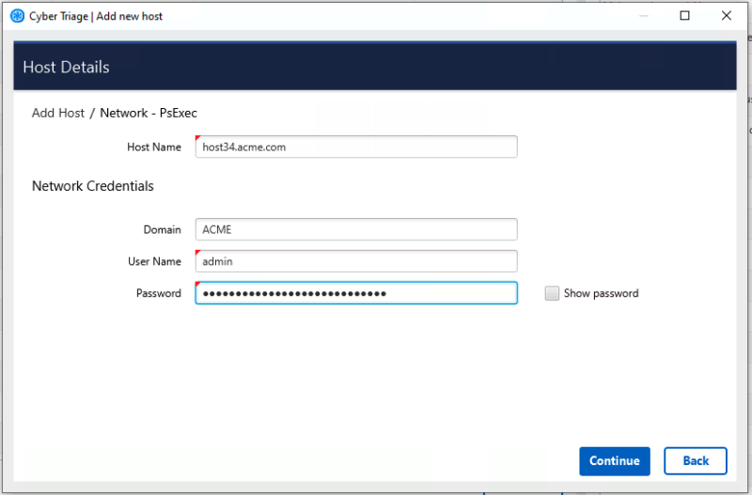The height and width of the screenshot is (495, 752).
Task: Click the Host Name label
Action: 154,147
